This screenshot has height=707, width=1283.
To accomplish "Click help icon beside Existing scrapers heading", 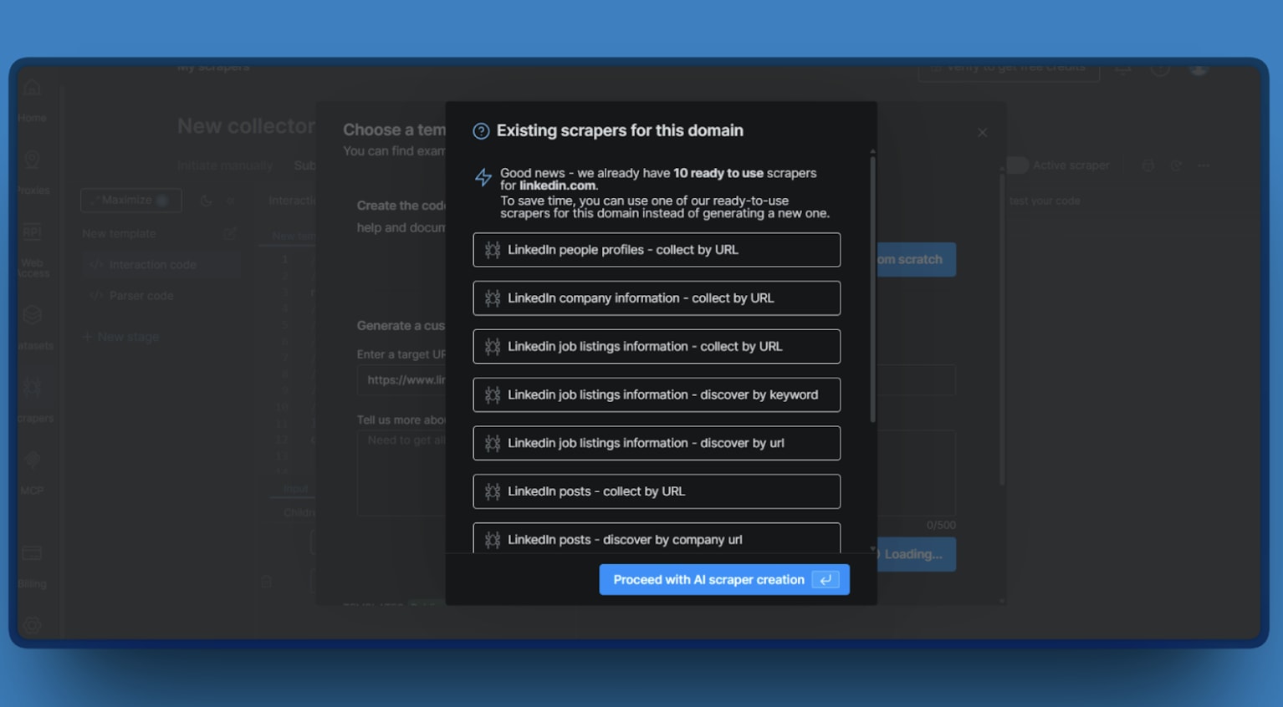I will coord(481,131).
